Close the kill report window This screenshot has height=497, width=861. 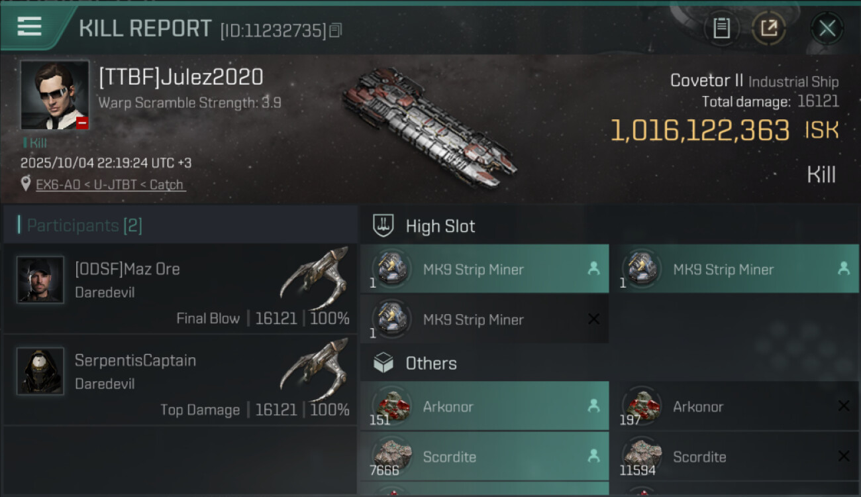tap(827, 28)
